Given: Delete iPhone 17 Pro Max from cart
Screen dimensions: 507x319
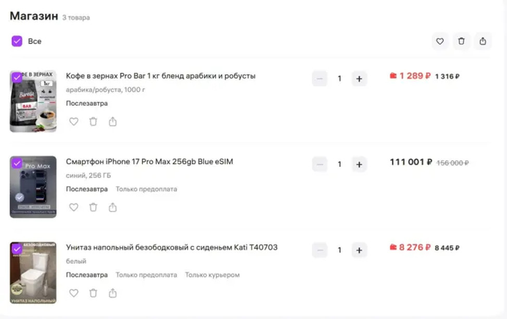Looking at the screenshot, I should pyautogui.click(x=93, y=207).
